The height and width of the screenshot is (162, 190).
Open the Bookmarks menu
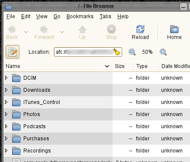pos(80,16)
